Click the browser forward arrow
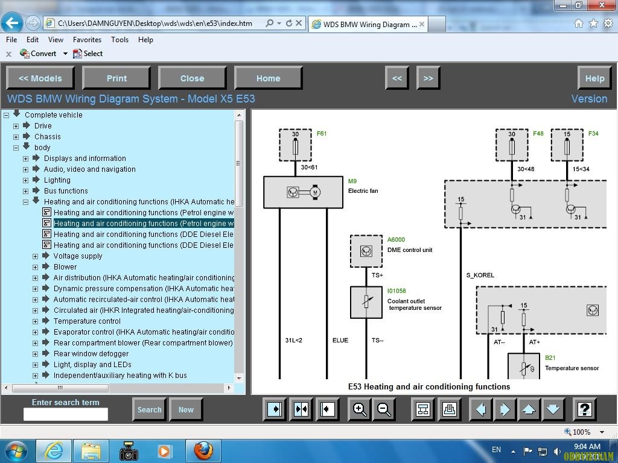Image resolution: width=618 pixels, height=463 pixels. pyautogui.click(x=33, y=24)
